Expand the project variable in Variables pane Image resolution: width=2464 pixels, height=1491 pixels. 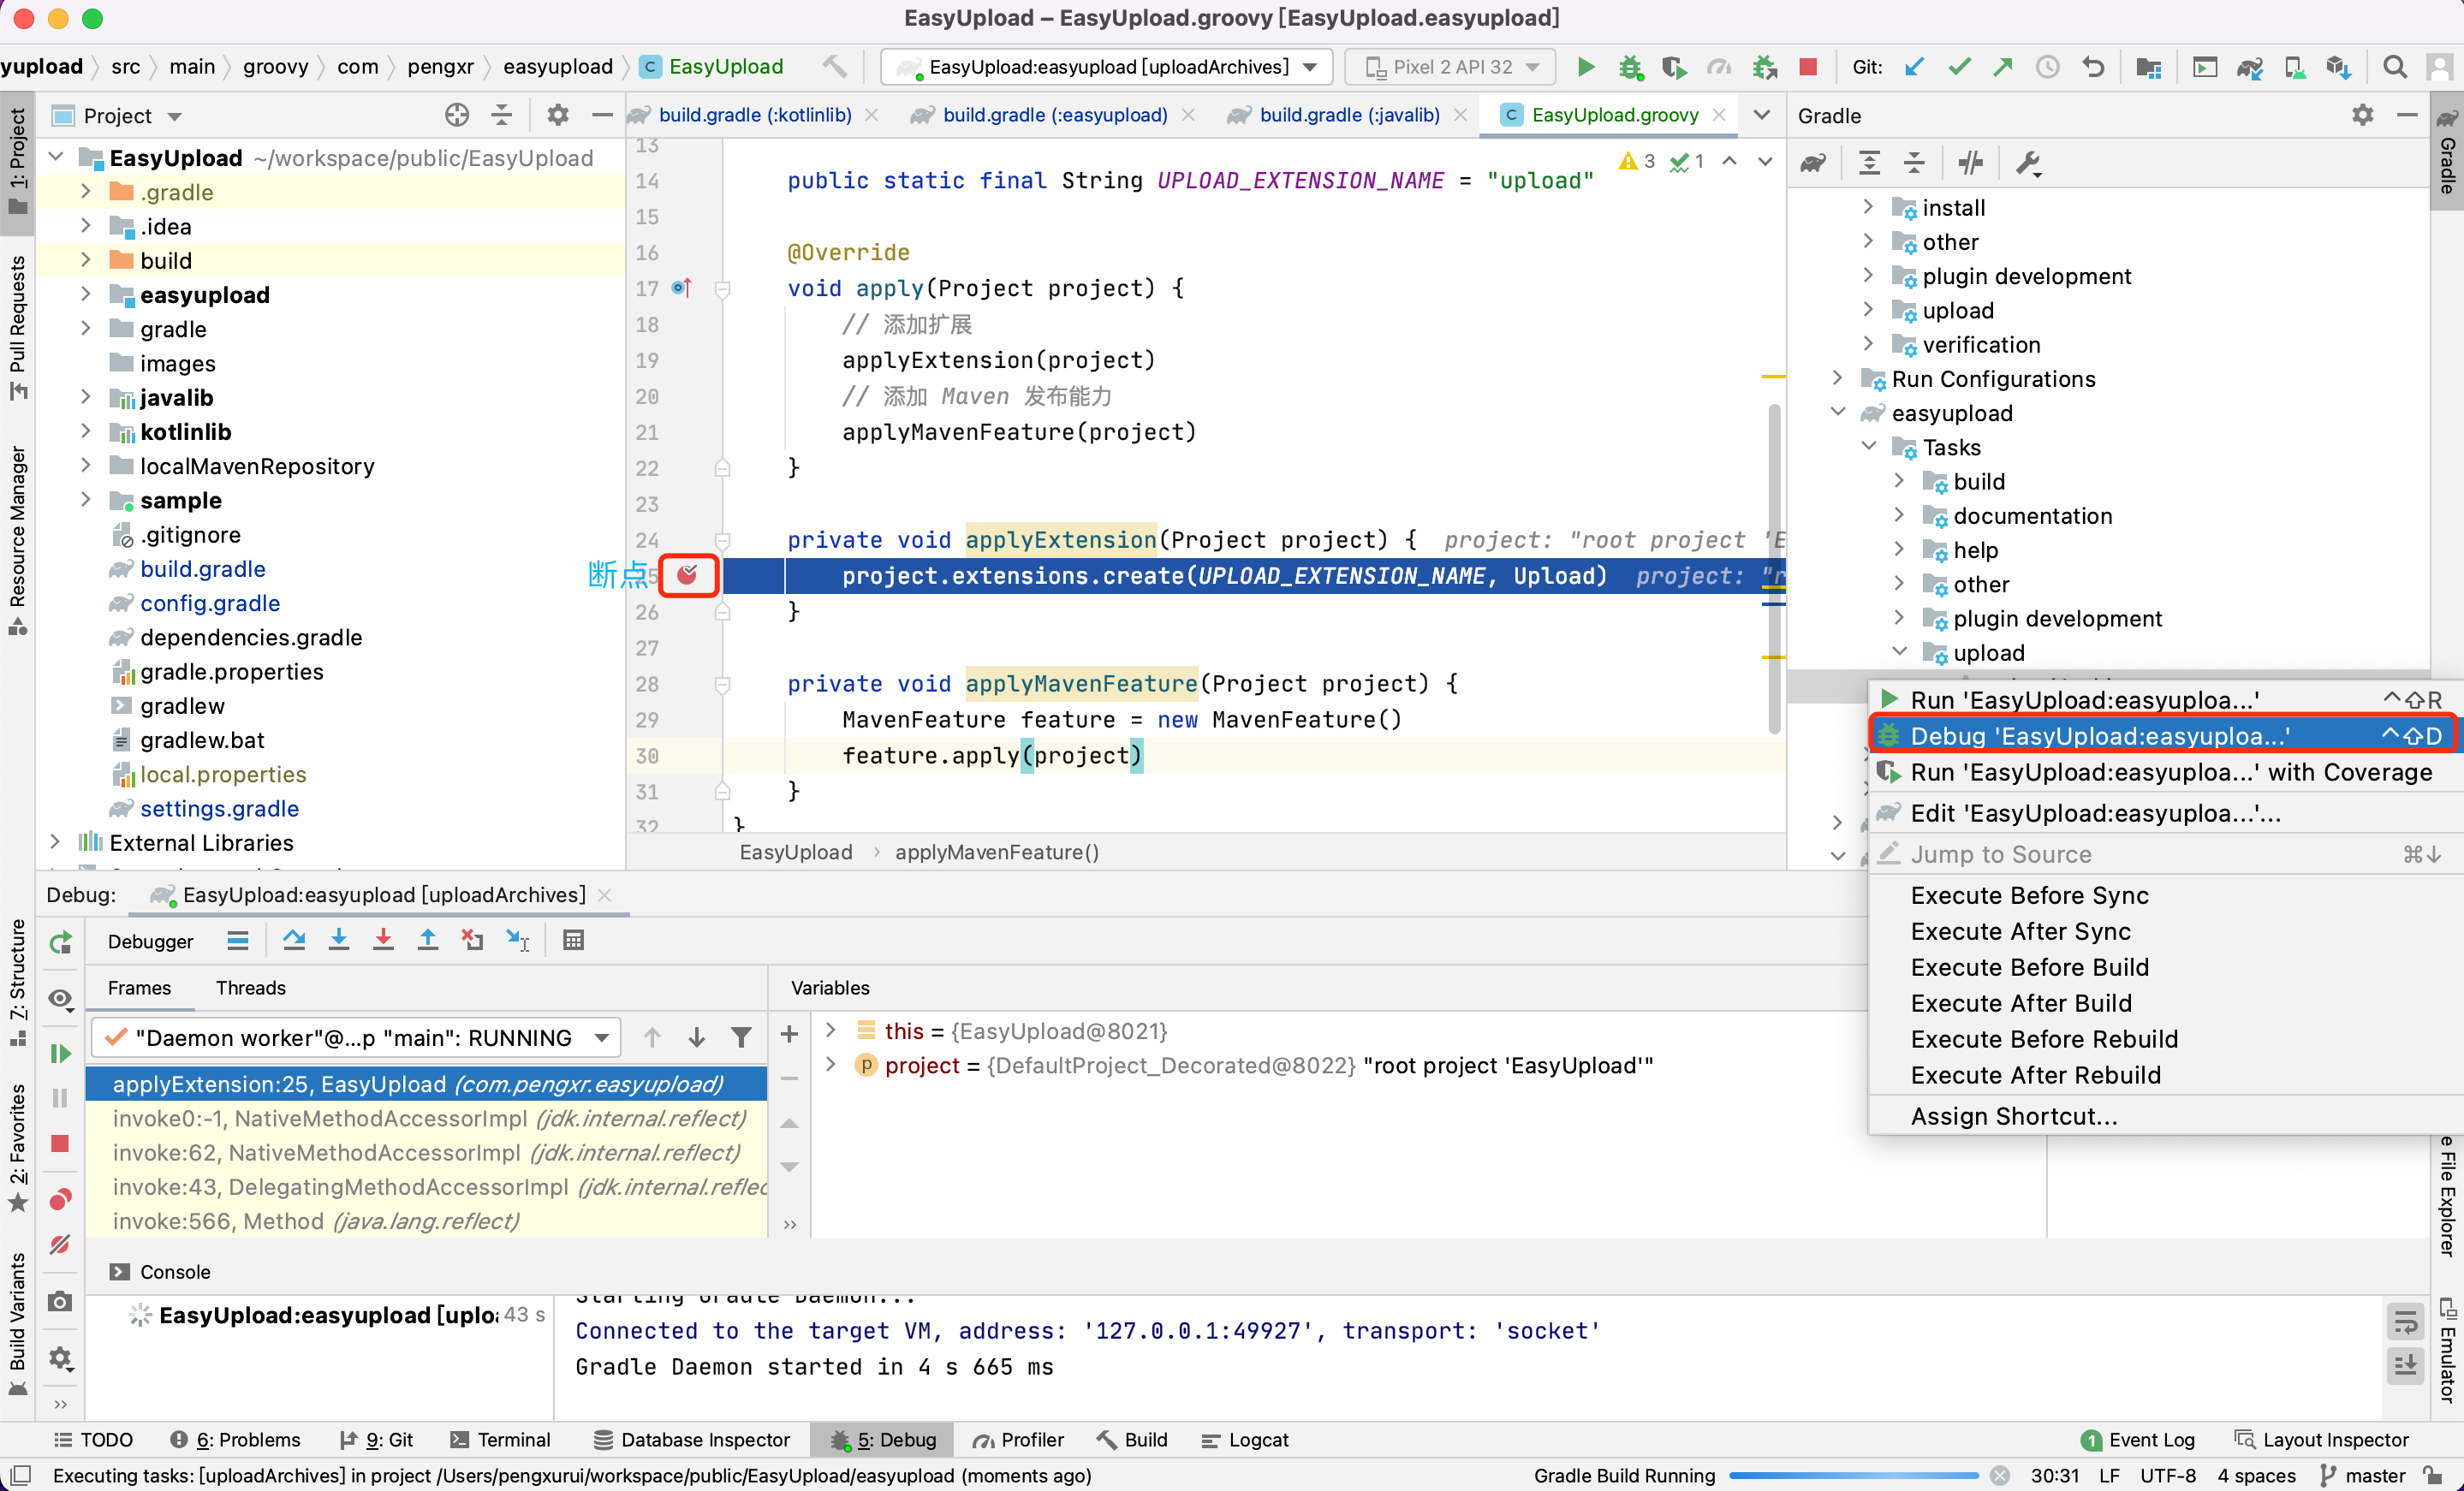pyautogui.click(x=830, y=1065)
